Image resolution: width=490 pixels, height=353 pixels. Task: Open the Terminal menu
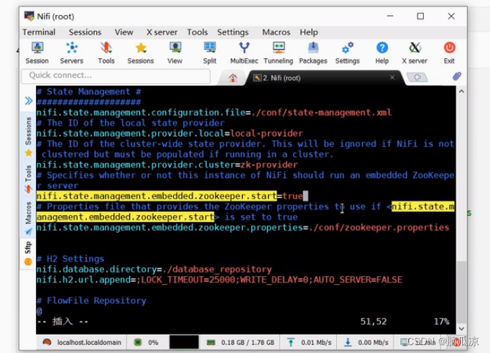click(x=39, y=32)
